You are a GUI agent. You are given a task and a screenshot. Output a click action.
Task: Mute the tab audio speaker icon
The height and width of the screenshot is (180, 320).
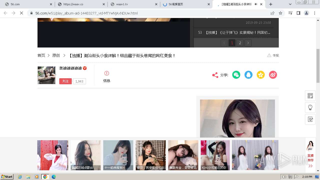click(256, 4)
